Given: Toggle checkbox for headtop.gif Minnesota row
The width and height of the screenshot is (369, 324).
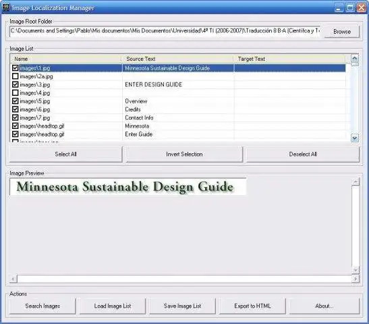Looking at the screenshot, I should (x=16, y=126).
